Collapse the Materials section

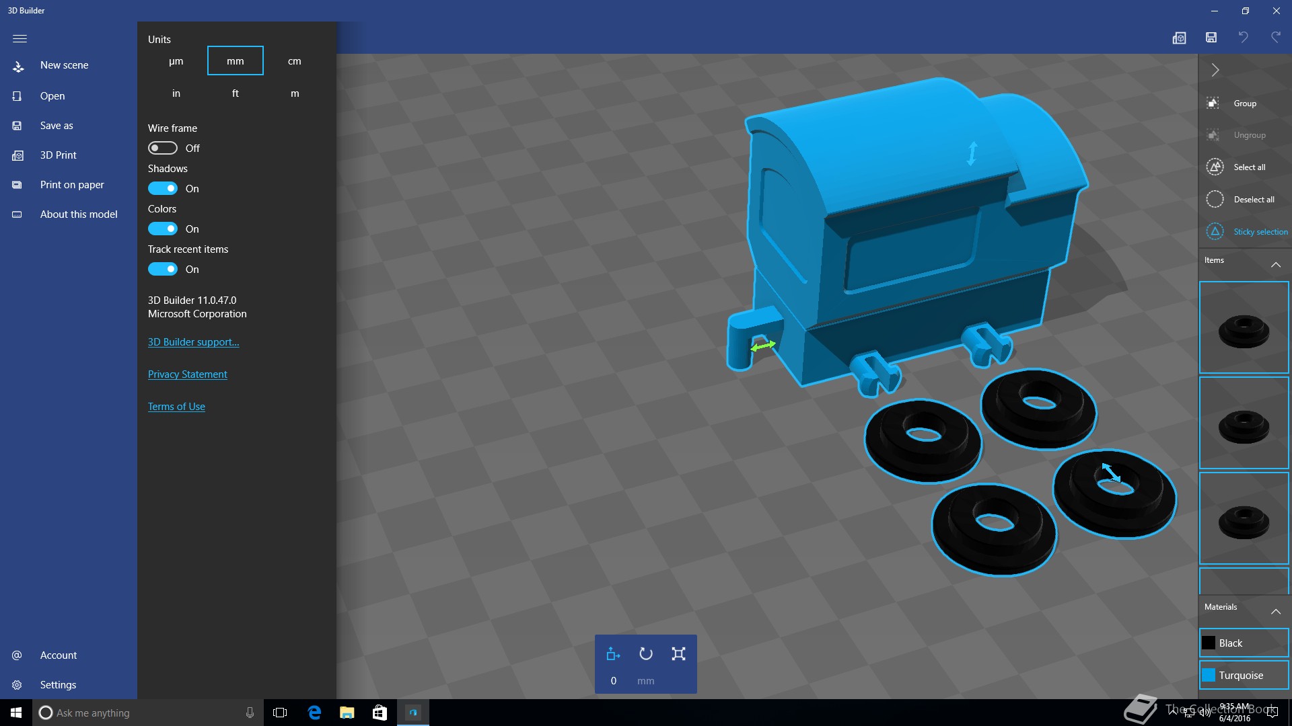click(1275, 611)
